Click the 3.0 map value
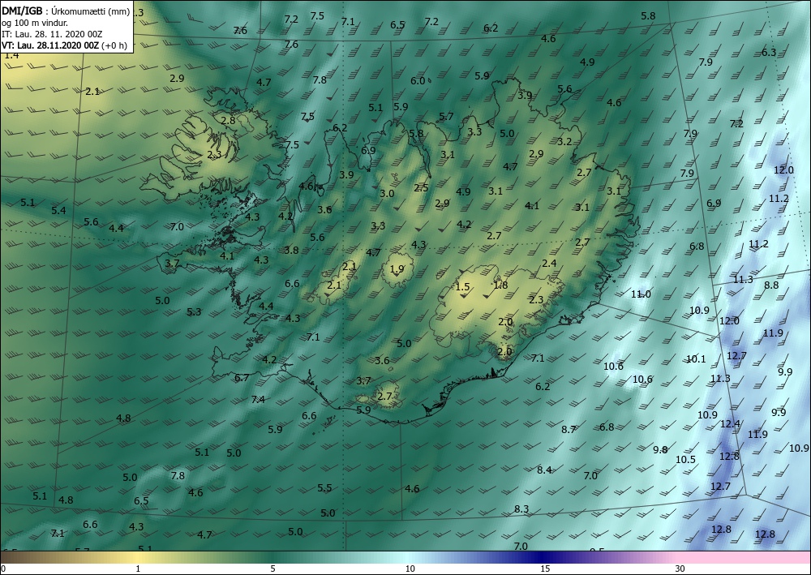 [x=387, y=193]
